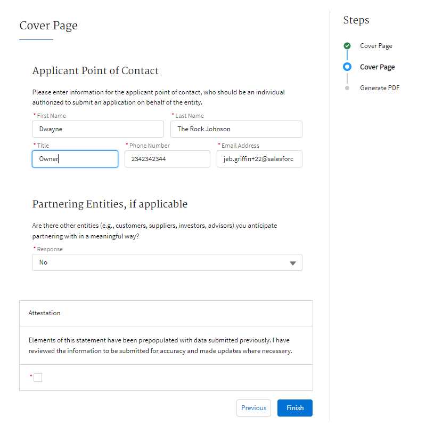Image resolution: width=426 pixels, height=424 pixels.
Task: Click the gray dot beside Generate PDF
Action: 347,88
